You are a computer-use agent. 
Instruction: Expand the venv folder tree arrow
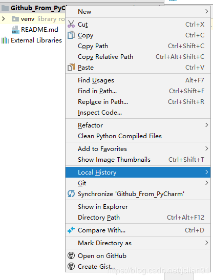4,18
